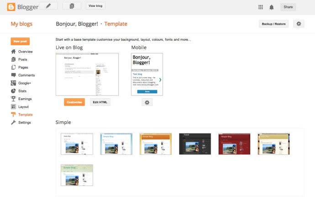This screenshot has width=315, height=197.
Task: Click the Live on Blog preview thumbnail
Action: coord(87,74)
